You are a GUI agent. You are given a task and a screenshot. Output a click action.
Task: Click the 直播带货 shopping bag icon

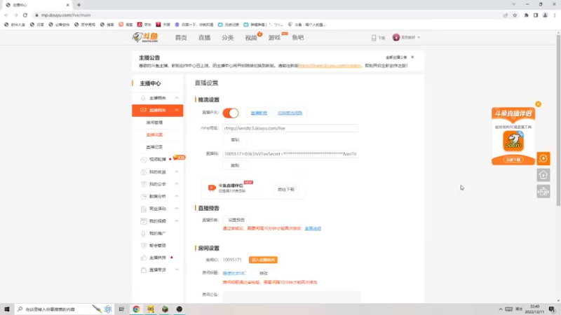pyautogui.click(x=144, y=270)
